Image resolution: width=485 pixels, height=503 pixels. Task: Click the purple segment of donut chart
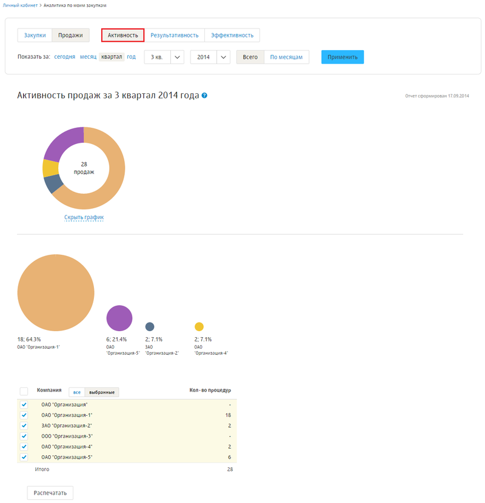[63, 142]
